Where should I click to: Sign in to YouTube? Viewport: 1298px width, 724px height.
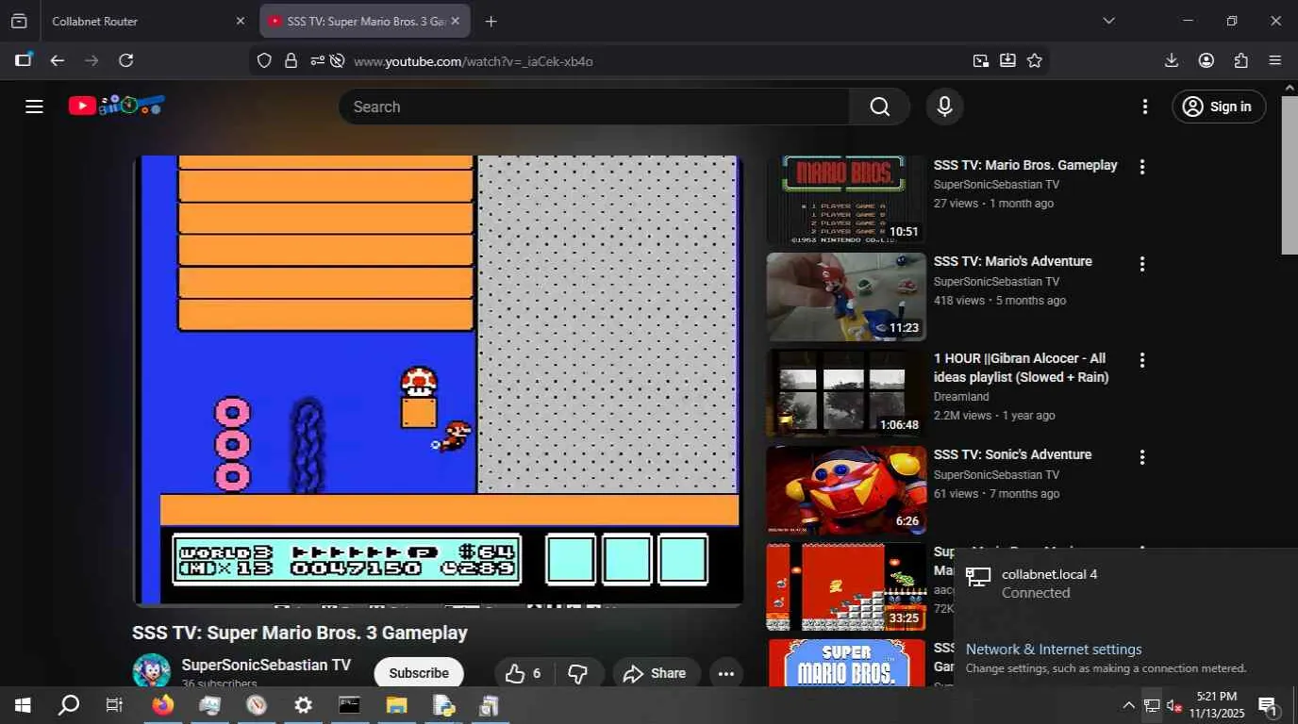(1218, 107)
